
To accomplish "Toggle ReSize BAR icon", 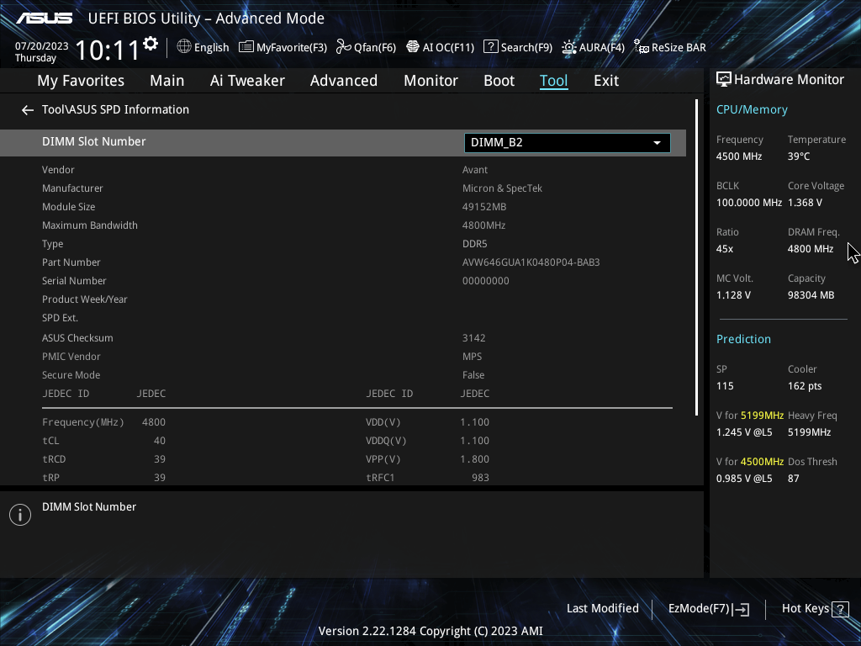I will (642, 47).
